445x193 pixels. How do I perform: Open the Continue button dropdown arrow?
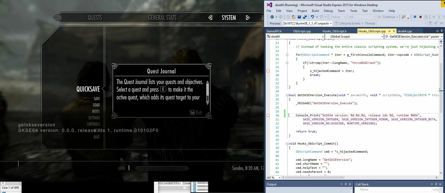[x=397, y=17]
